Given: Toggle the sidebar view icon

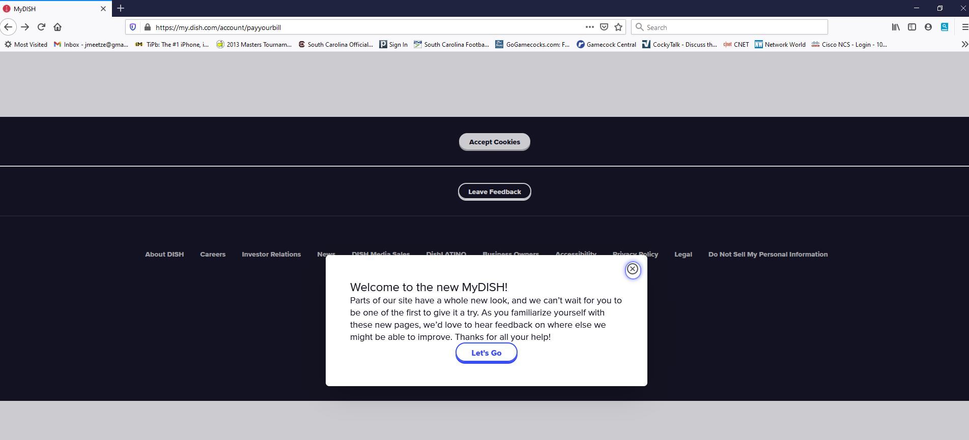Looking at the screenshot, I should 912,27.
